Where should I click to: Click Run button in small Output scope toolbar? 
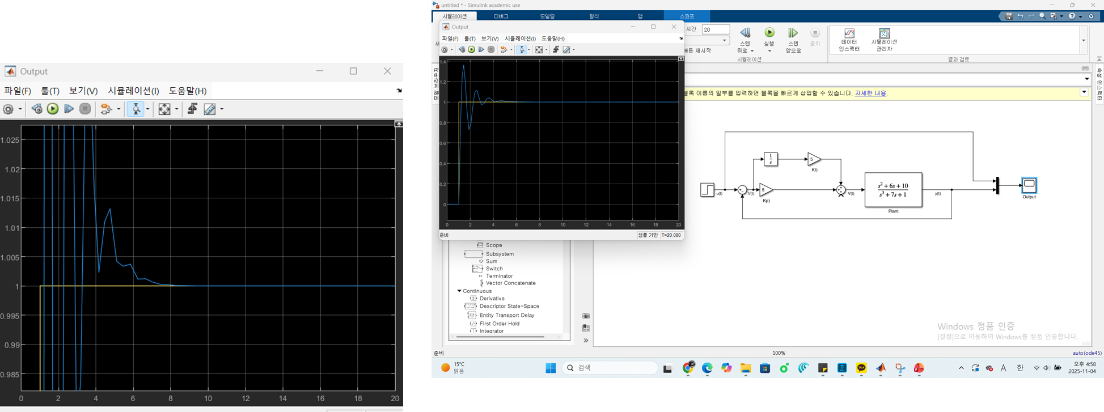pos(471,50)
